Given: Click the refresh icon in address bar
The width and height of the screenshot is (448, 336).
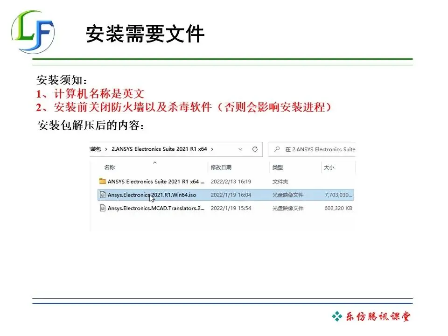Looking at the screenshot, I should [x=255, y=149].
